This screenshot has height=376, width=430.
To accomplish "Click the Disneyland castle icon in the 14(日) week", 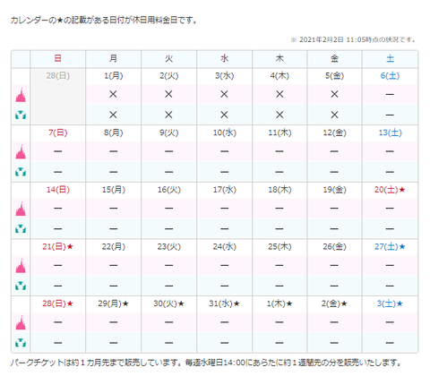I will click(21, 209).
